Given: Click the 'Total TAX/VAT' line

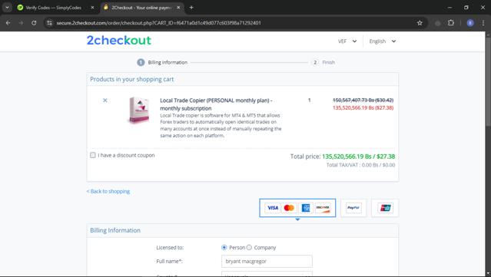Looking at the screenshot, I should 360,165.
